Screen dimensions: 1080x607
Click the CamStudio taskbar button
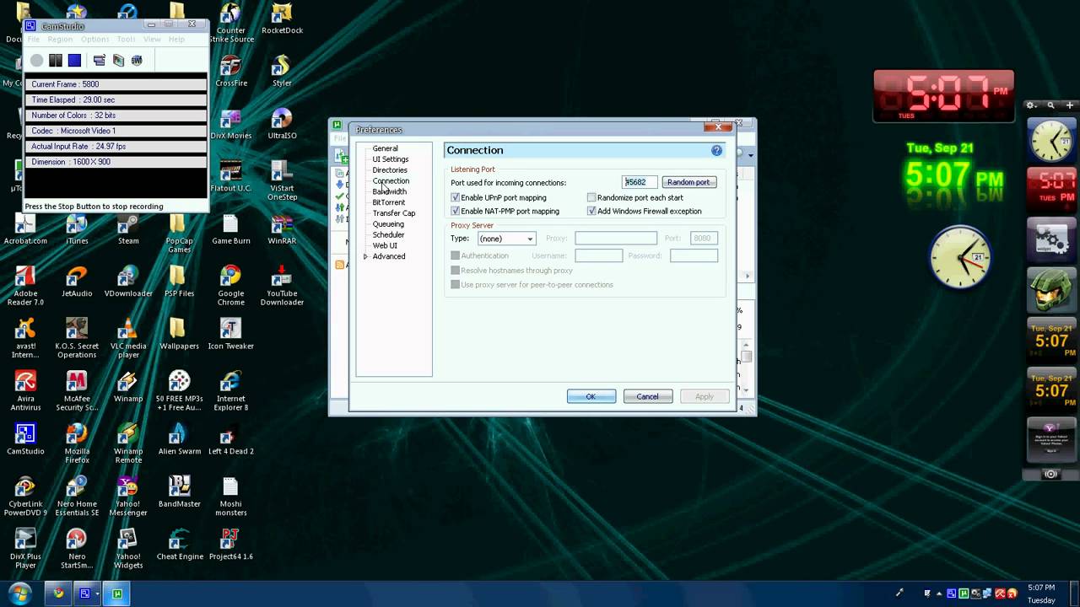pyautogui.click(x=85, y=594)
